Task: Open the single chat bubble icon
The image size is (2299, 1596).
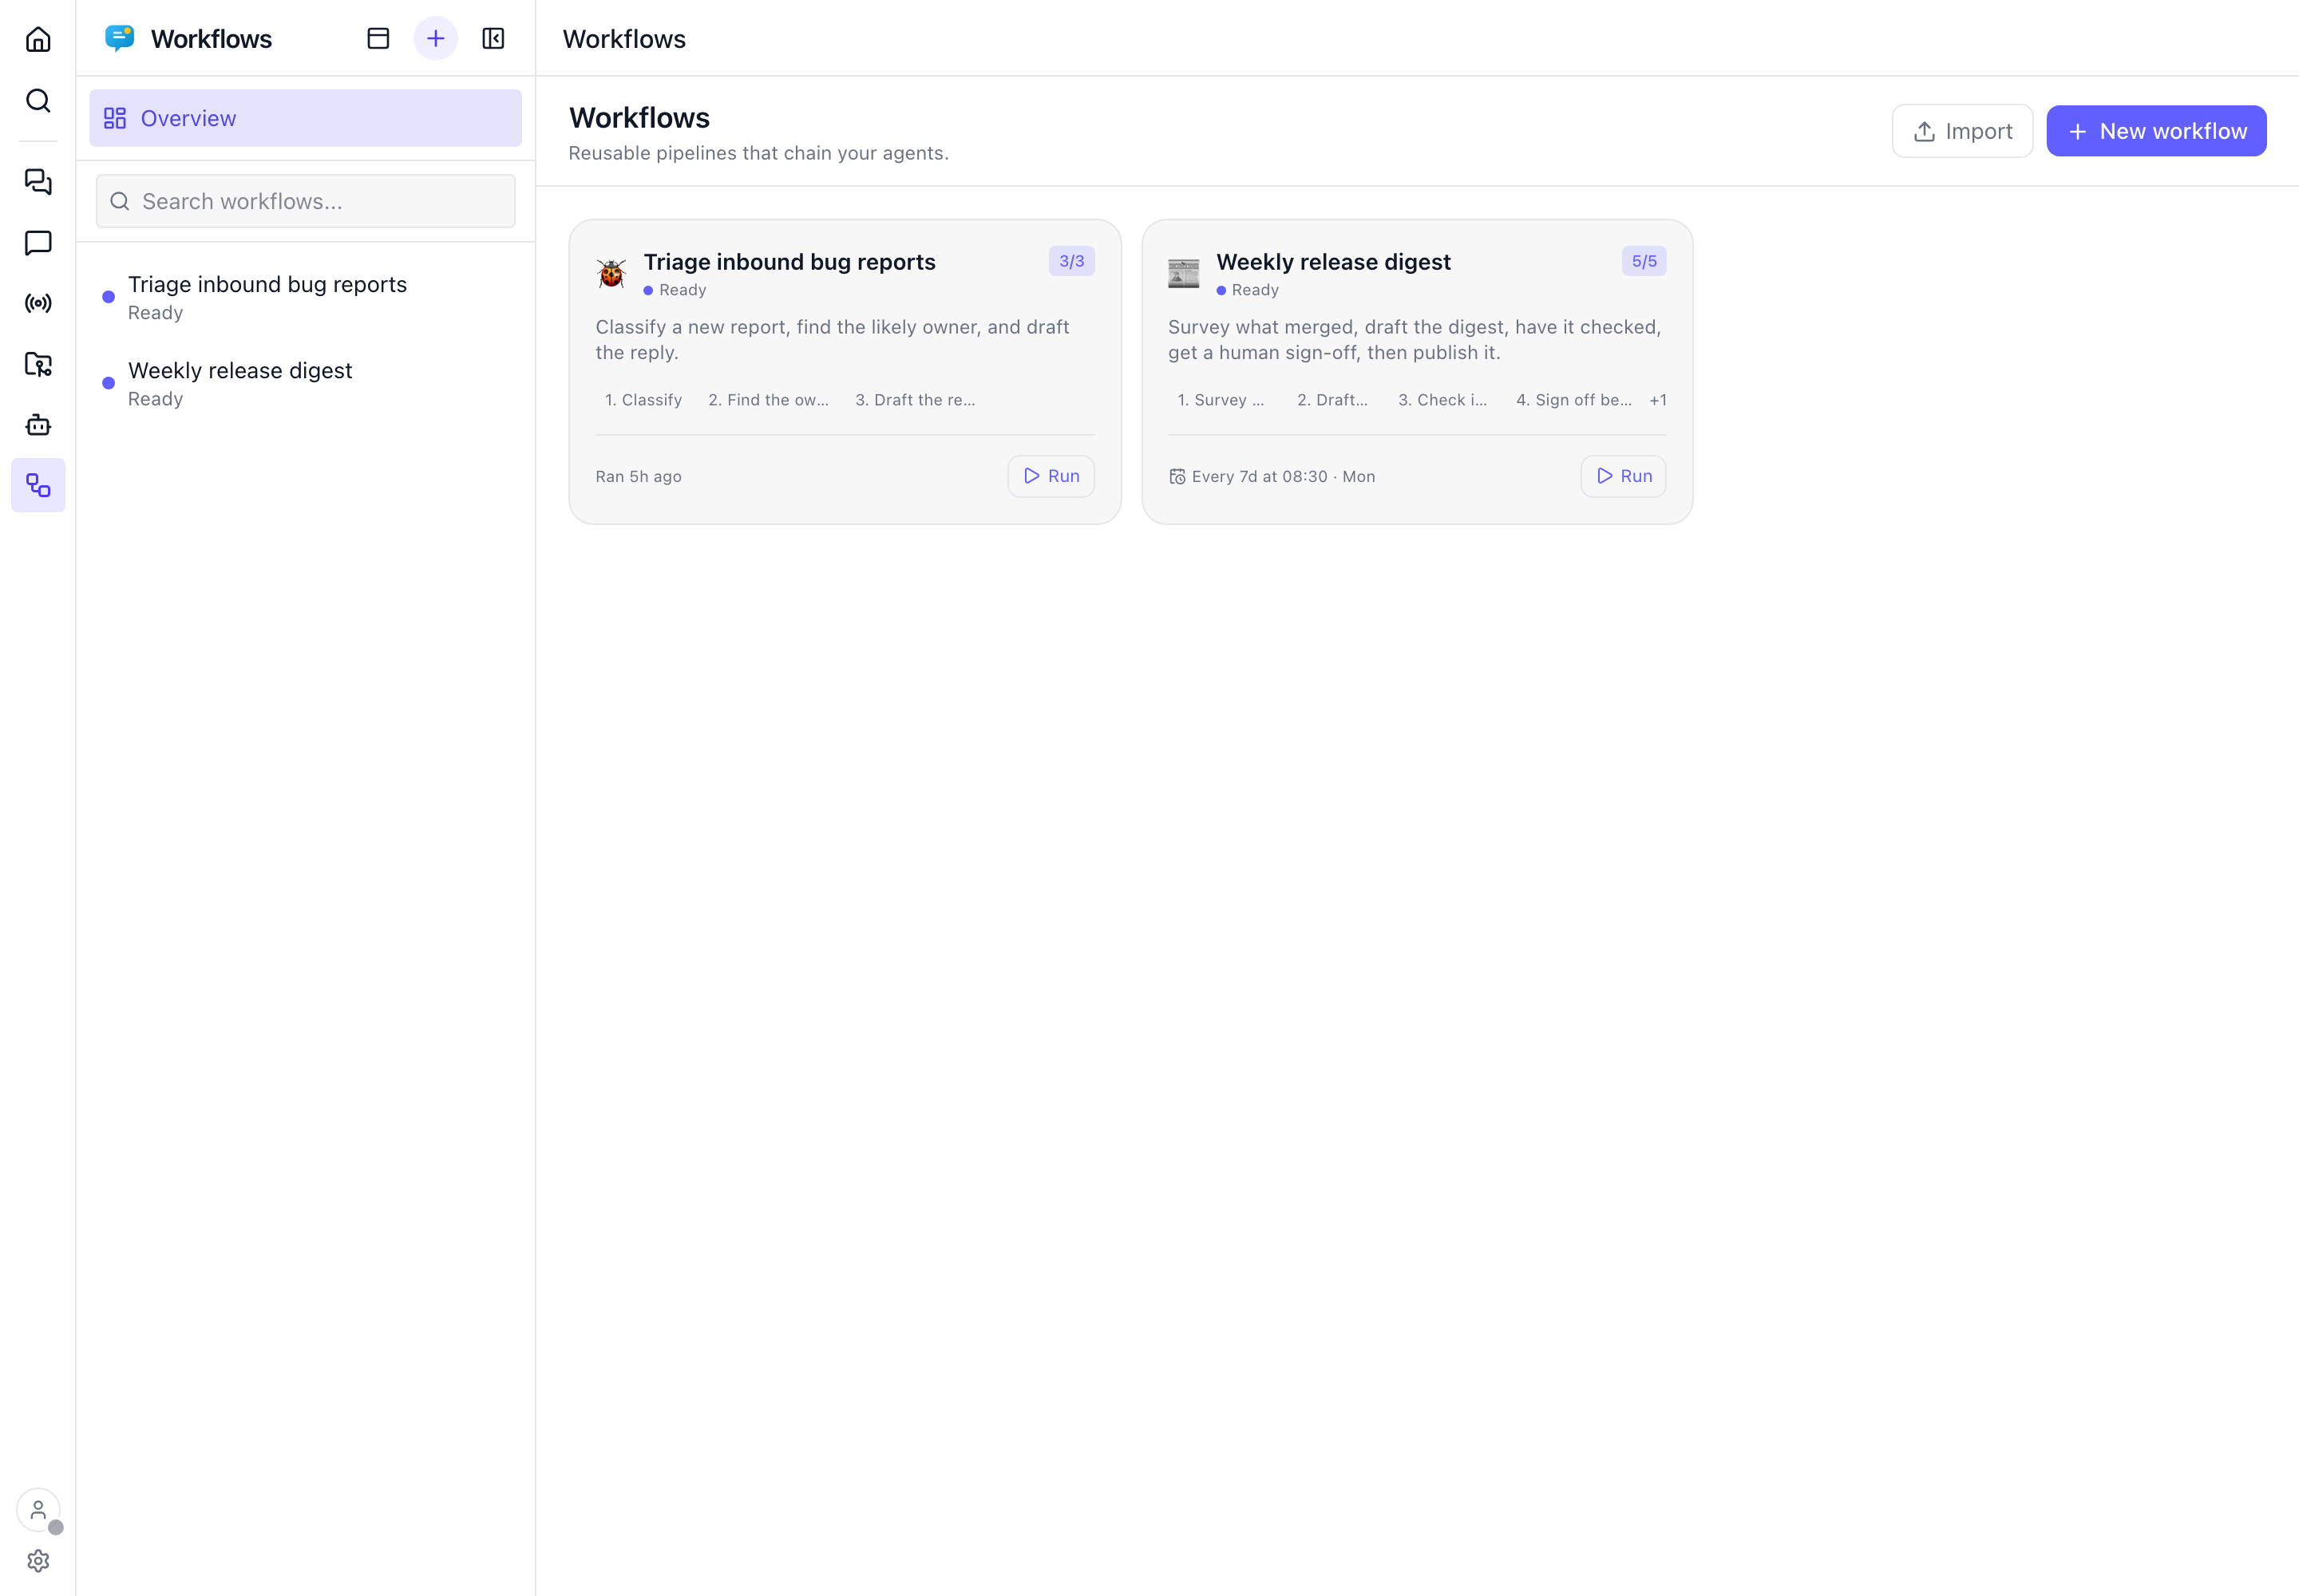Action: click(38, 242)
